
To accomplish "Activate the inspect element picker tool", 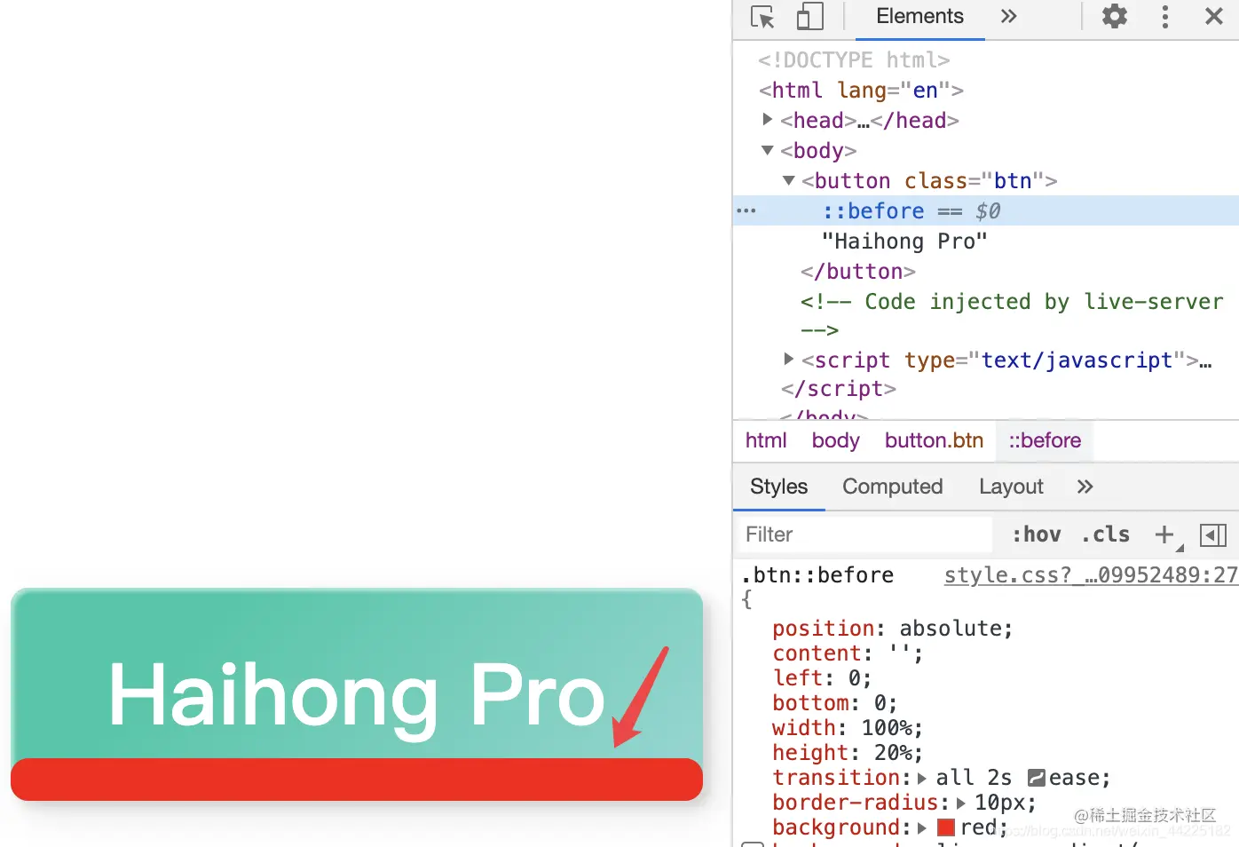I will point(762,17).
